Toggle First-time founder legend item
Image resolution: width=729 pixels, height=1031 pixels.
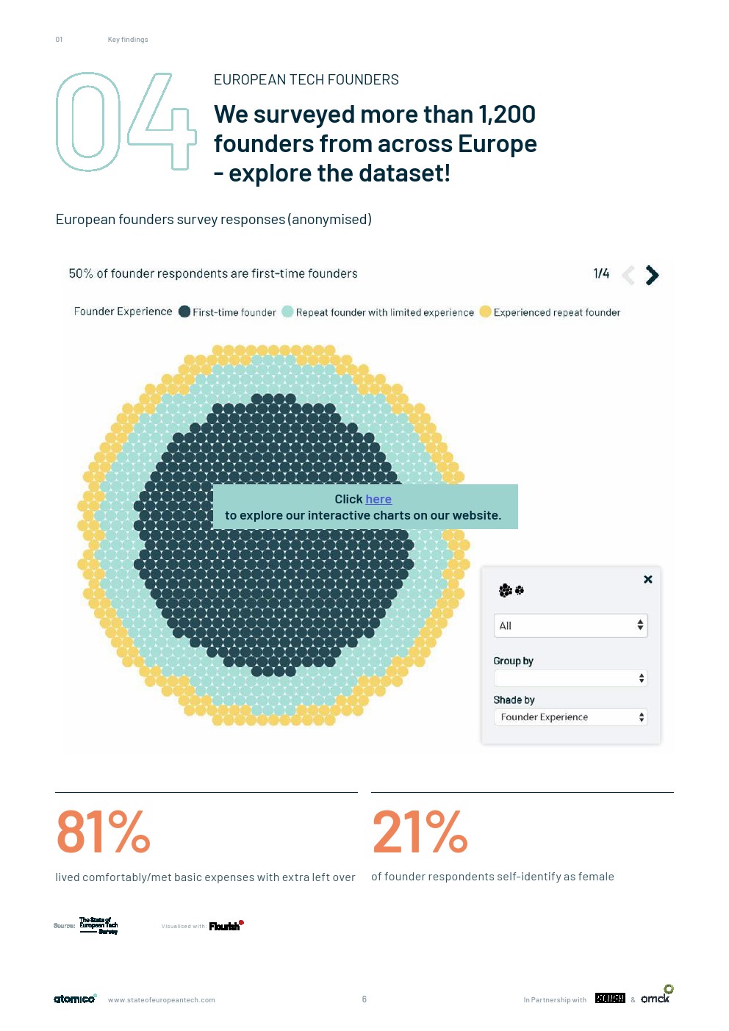(x=227, y=312)
